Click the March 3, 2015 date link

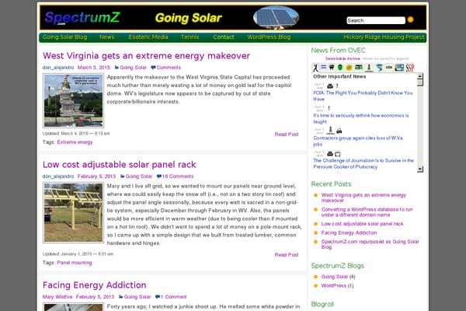point(94,68)
